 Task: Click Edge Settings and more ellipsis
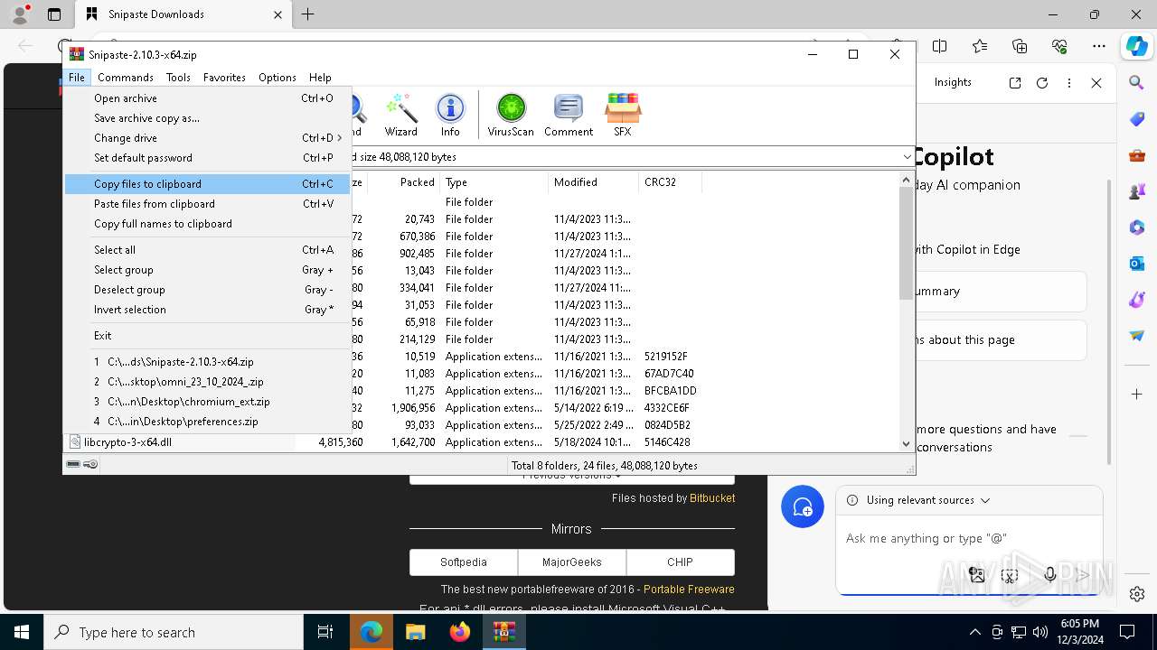point(1099,46)
